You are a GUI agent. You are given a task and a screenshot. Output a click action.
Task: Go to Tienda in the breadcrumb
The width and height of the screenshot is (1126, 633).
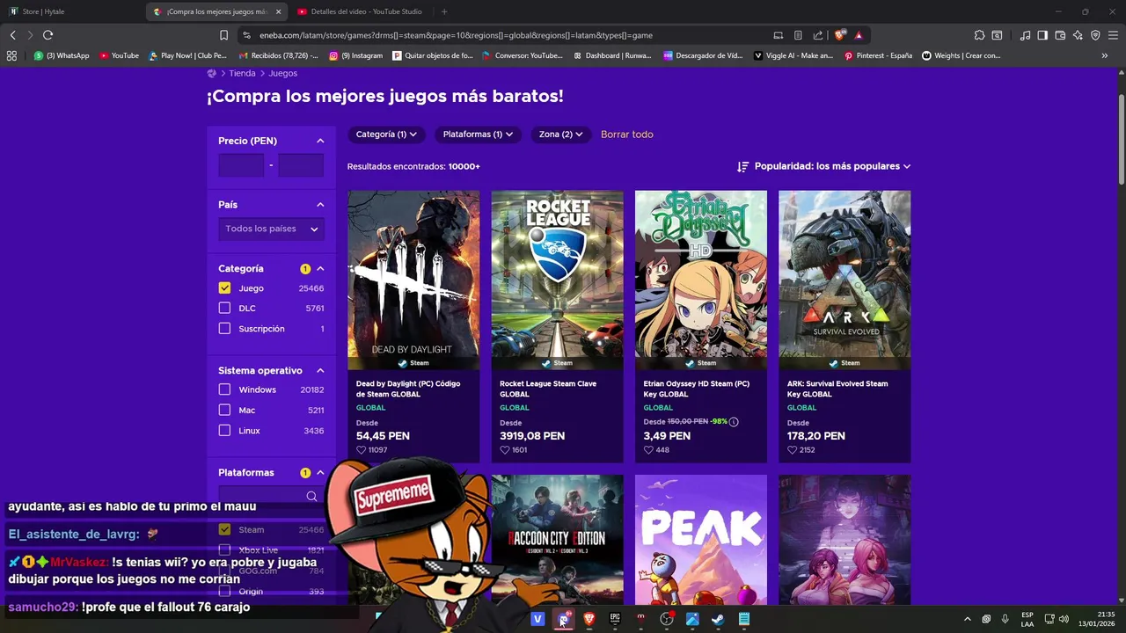(242, 74)
